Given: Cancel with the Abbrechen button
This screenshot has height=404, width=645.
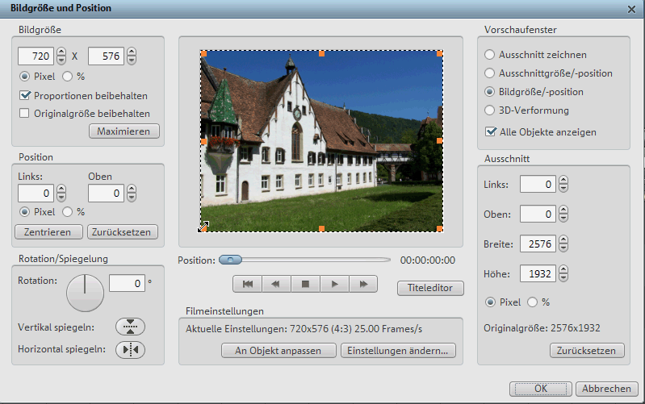Looking at the screenshot, I should coord(607,389).
